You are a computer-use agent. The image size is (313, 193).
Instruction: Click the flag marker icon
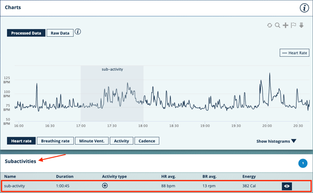coord(293,26)
